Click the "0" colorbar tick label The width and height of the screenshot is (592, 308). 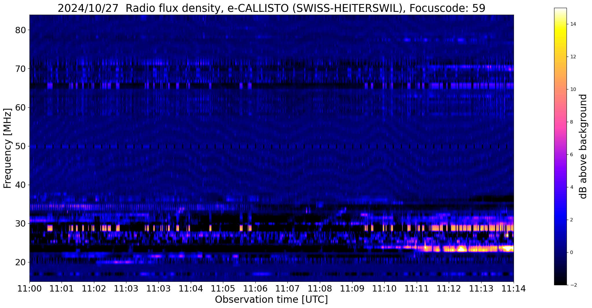pyautogui.click(x=571, y=253)
